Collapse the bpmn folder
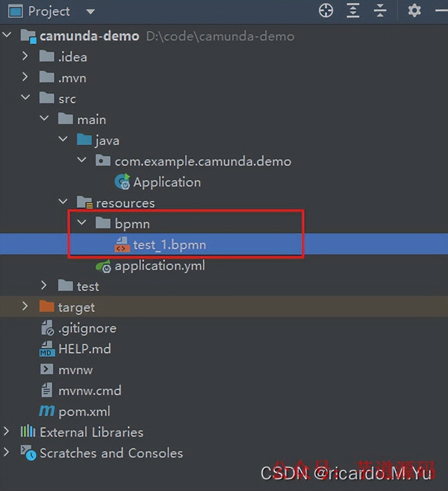 tap(82, 223)
